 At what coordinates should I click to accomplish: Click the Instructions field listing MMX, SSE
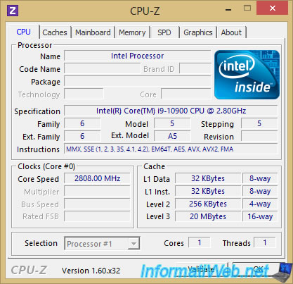click(x=171, y=149)
